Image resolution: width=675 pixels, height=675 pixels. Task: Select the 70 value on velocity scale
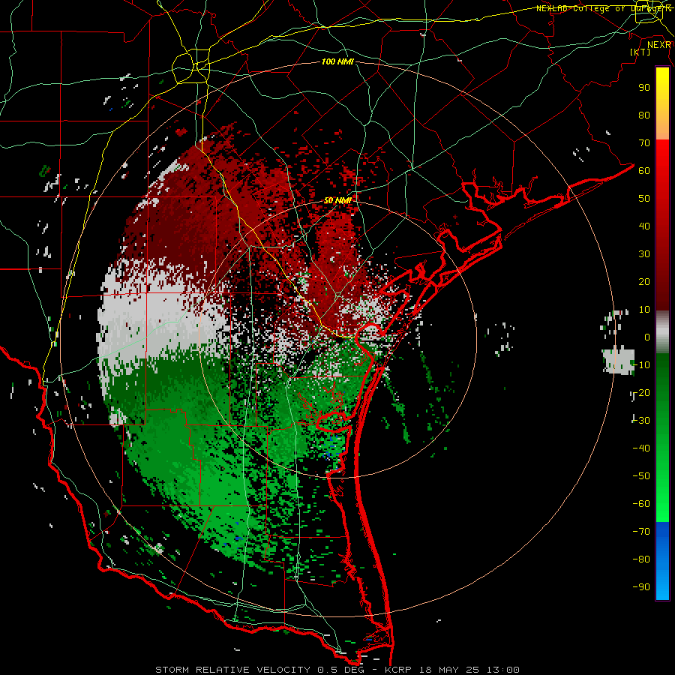pos(644,143)
